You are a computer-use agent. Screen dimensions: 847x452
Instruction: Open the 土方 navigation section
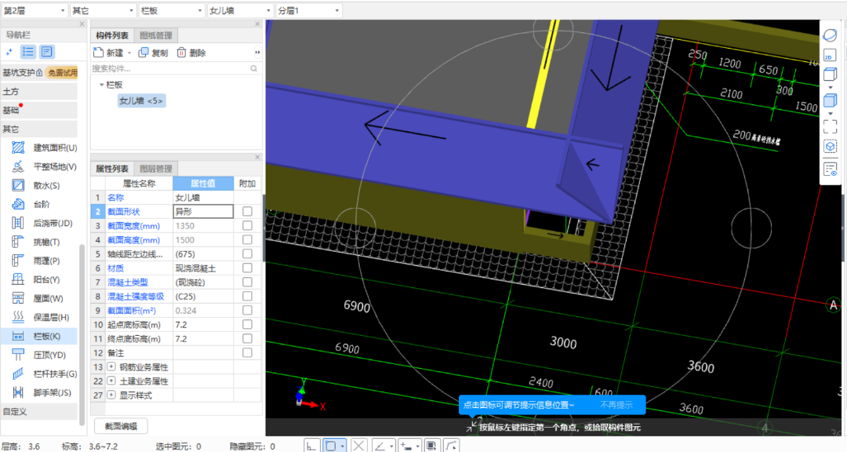click(39, 91)
